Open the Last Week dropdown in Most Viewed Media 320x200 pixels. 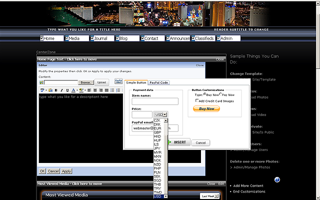209,196
